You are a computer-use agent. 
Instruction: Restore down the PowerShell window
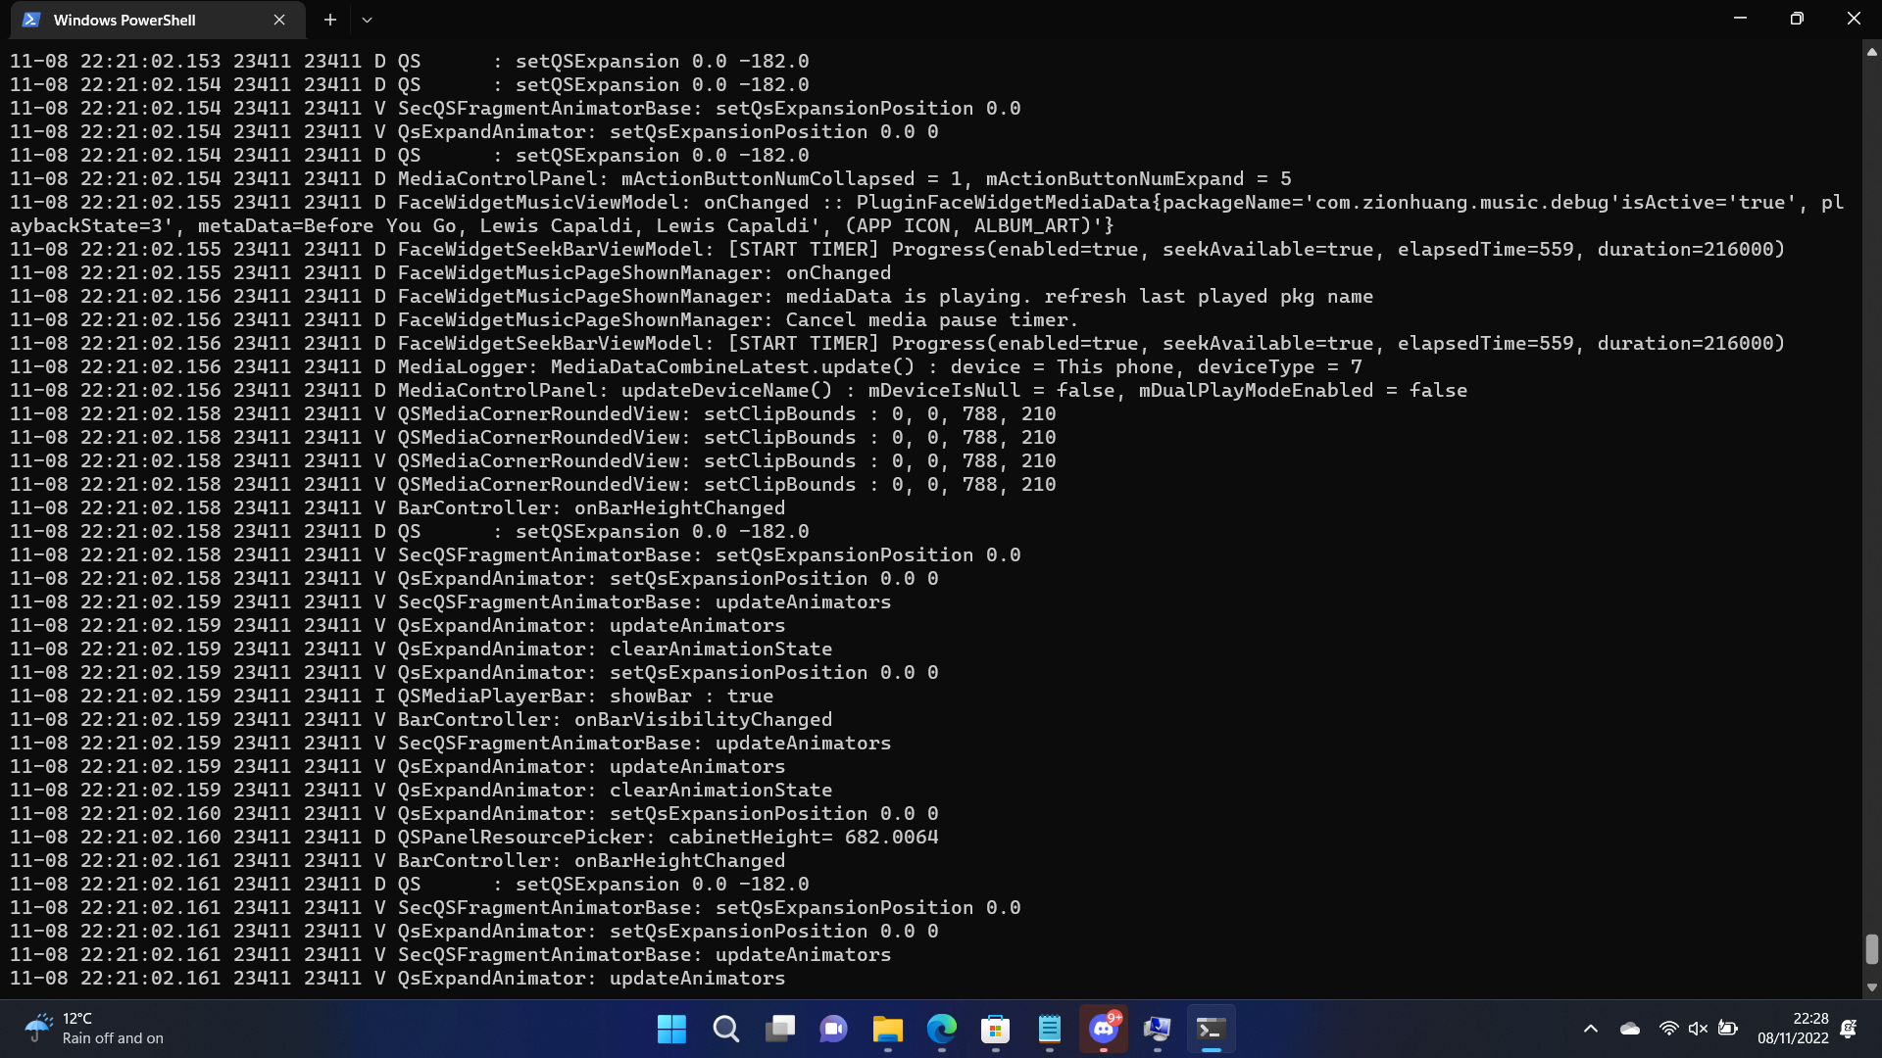(1797, 19)
